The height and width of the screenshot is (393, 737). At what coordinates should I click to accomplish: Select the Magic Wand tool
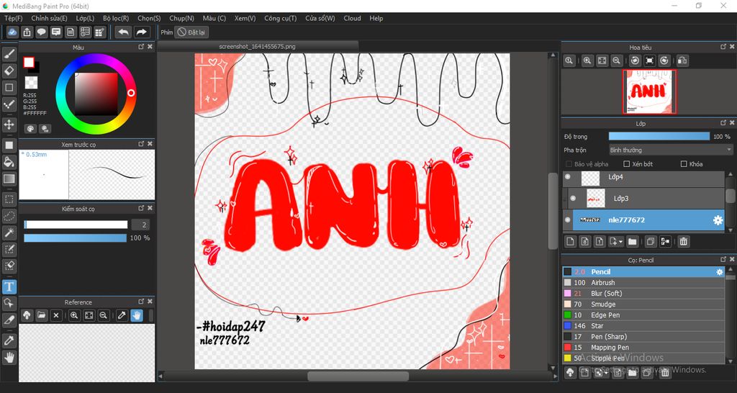(x=9, y=232)
